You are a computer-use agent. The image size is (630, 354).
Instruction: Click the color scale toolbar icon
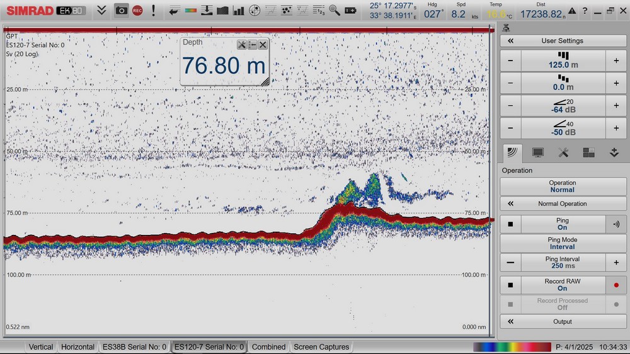click(x=190, y=11)
